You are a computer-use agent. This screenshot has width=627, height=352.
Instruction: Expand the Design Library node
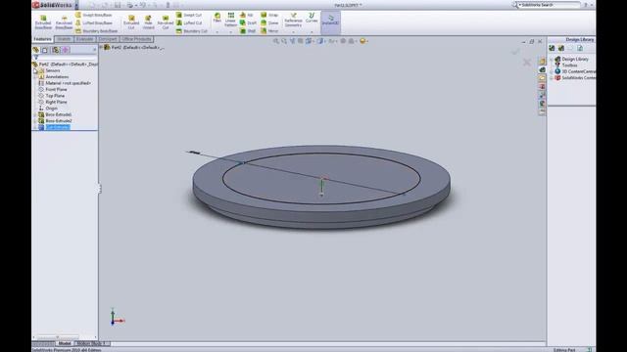coord(552,59)
